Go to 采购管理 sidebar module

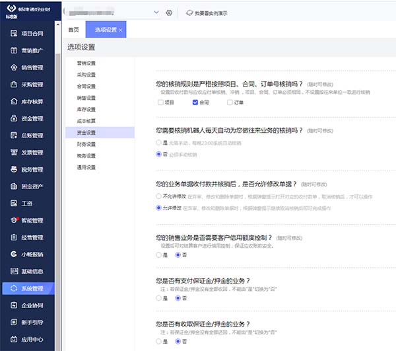(32, 84)
